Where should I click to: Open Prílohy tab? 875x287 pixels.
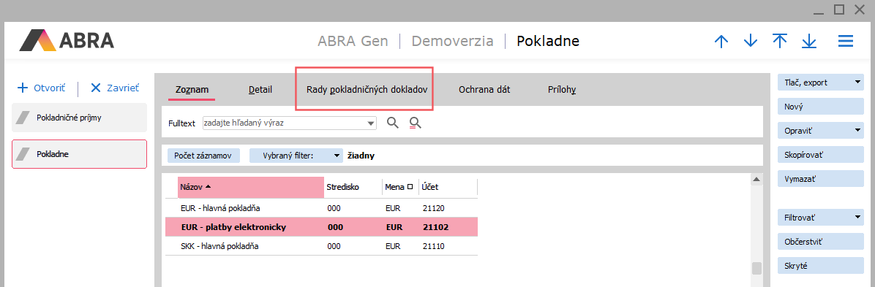[x=562, y=89]
